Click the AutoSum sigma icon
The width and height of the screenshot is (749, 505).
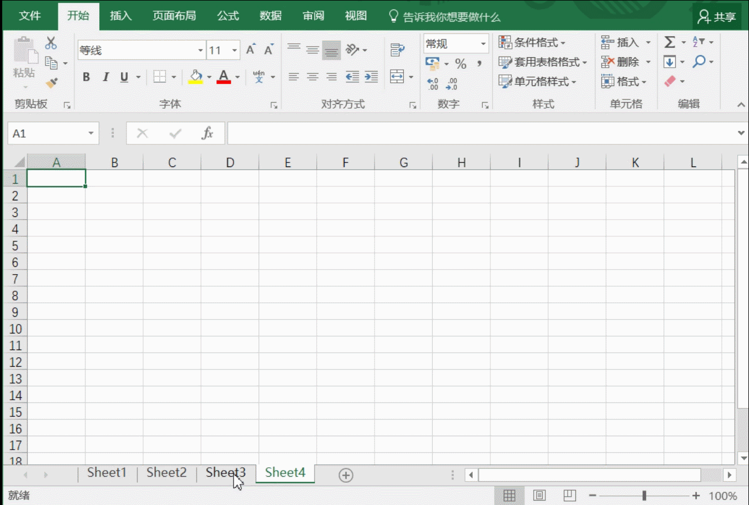point(670,42)
